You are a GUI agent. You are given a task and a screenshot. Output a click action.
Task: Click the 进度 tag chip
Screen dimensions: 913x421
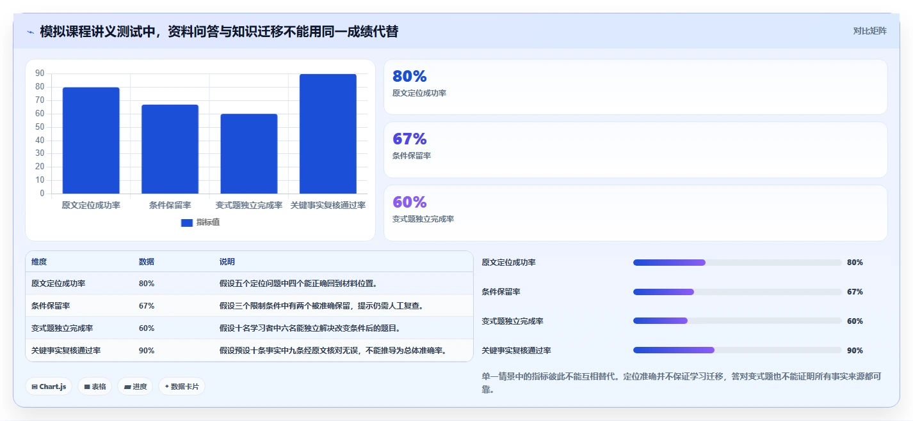tap(135, 387)
